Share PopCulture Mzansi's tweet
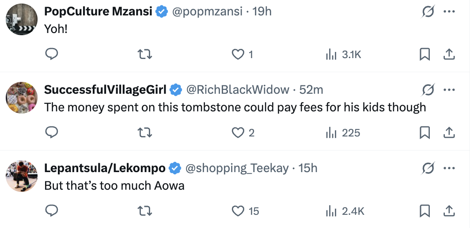The height and width of the screenshot is (228, 470). coord(449,54)
